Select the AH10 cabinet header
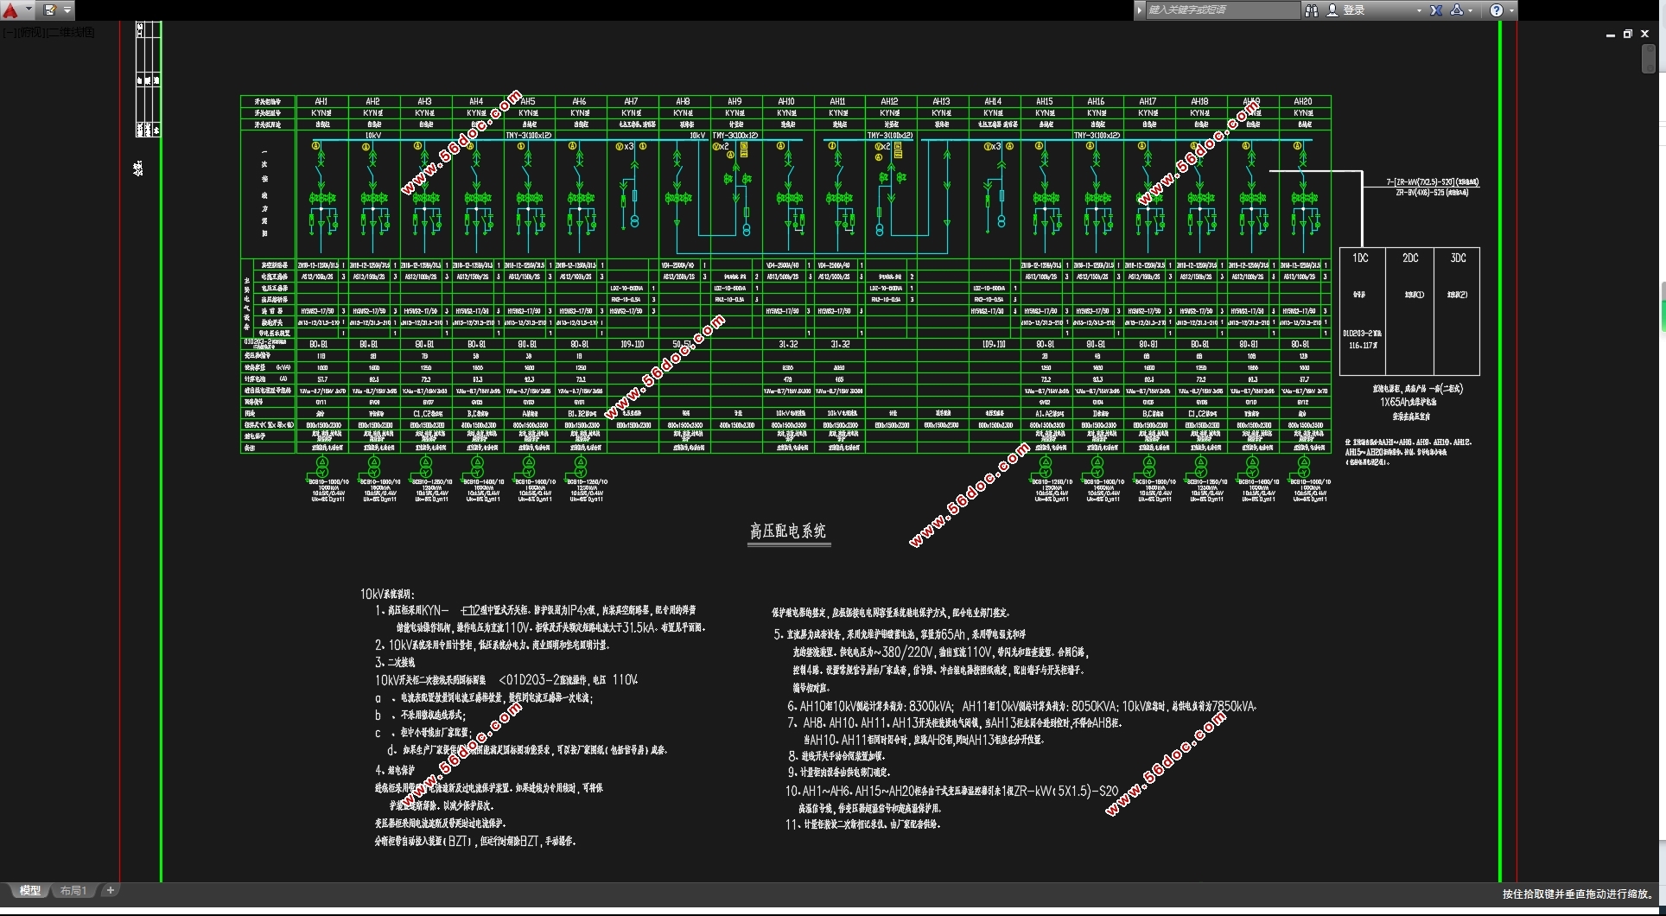Screen dimensions: 1666x916 786,101
